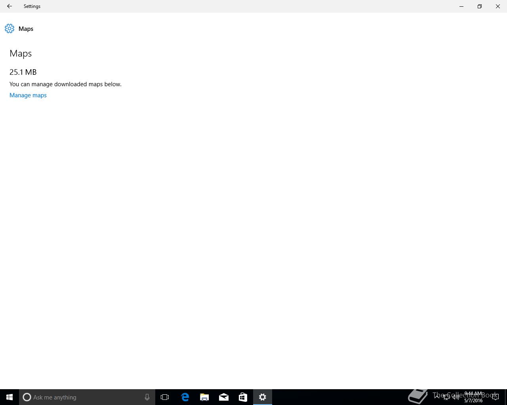
Task: Show hidden system tray icons
Action: coord(437,397)
